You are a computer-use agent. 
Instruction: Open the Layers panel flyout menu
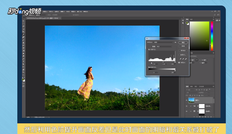click(x=213, y=86)
